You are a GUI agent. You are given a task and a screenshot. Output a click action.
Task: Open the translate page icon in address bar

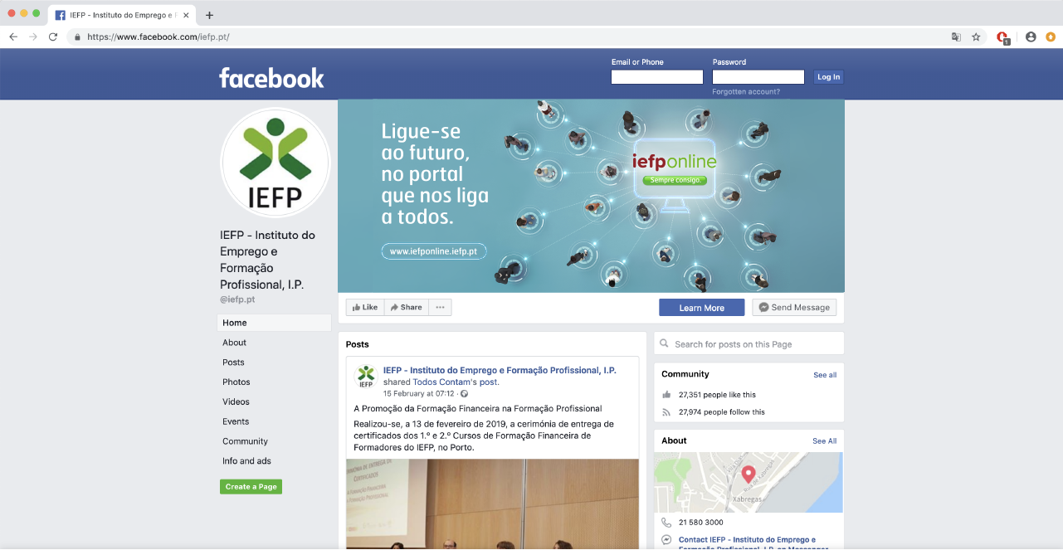(956, 37)
